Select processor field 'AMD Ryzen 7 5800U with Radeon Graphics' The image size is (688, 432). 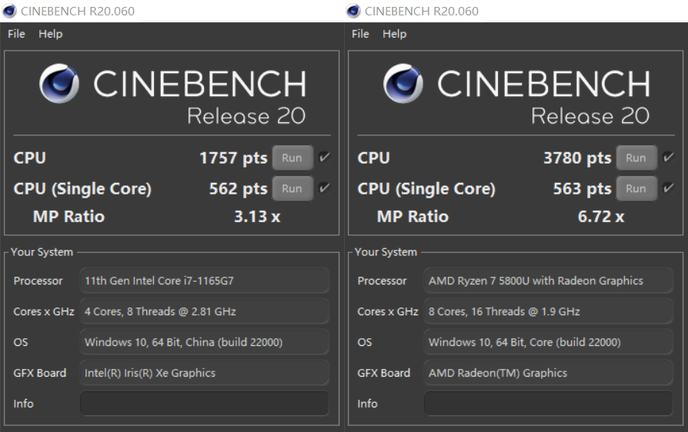(548, 281)
